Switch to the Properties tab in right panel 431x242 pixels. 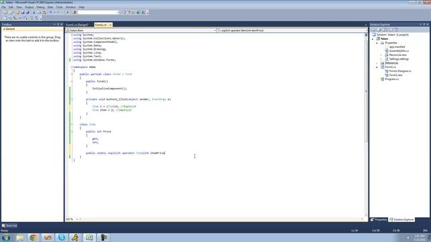pos(378,220)
